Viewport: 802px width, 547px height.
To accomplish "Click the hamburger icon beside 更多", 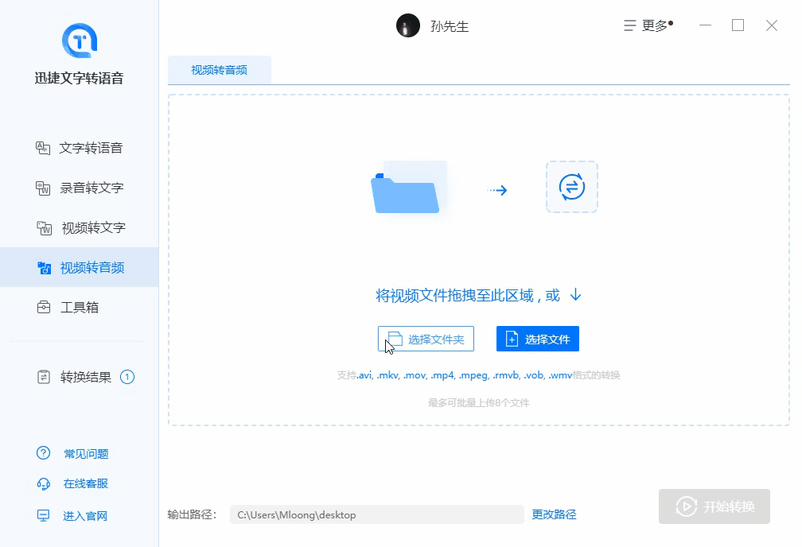I will tap(629, 25).
